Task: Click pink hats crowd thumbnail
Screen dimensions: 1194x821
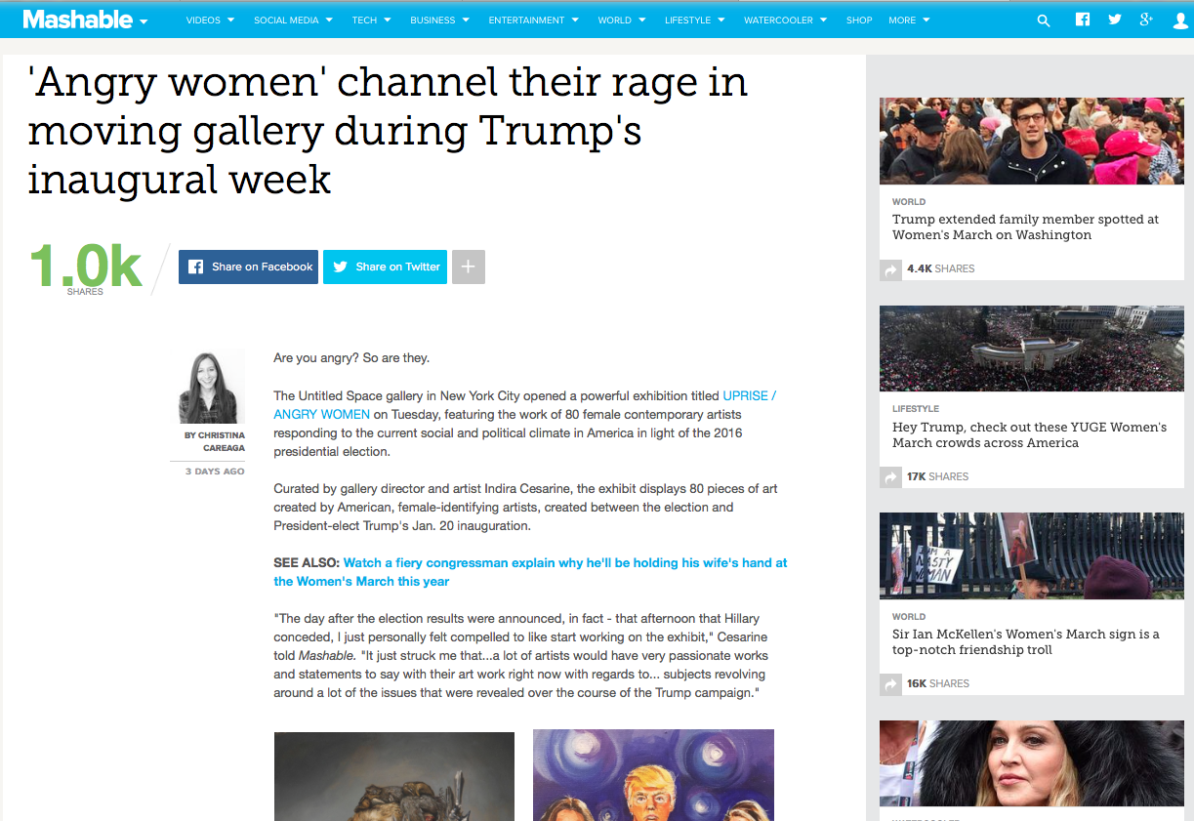Action: [1032, 141]
